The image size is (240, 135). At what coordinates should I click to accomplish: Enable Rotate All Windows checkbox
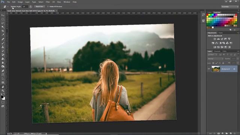(x=48, y=7)
